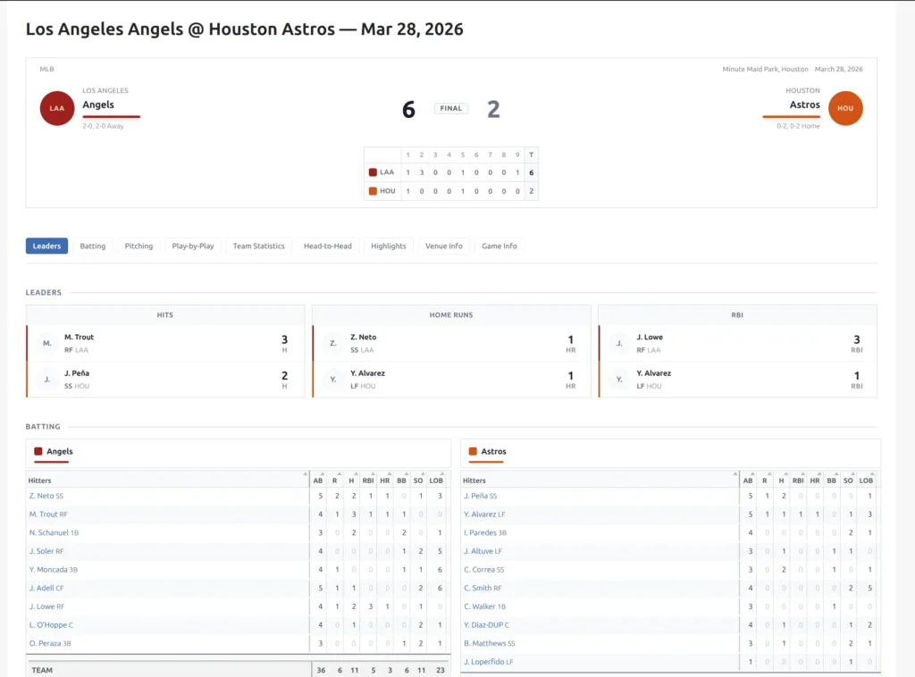Click the LAA team logo circle

(x=57, y=108)
